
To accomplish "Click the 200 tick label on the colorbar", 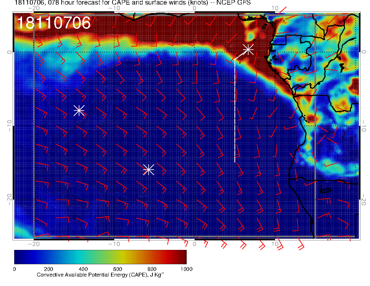I will pyautogui.click(x=48, y=269).
